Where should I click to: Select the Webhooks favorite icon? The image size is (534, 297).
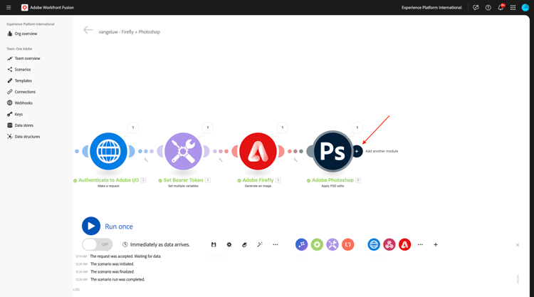click(x=389, y=244)
